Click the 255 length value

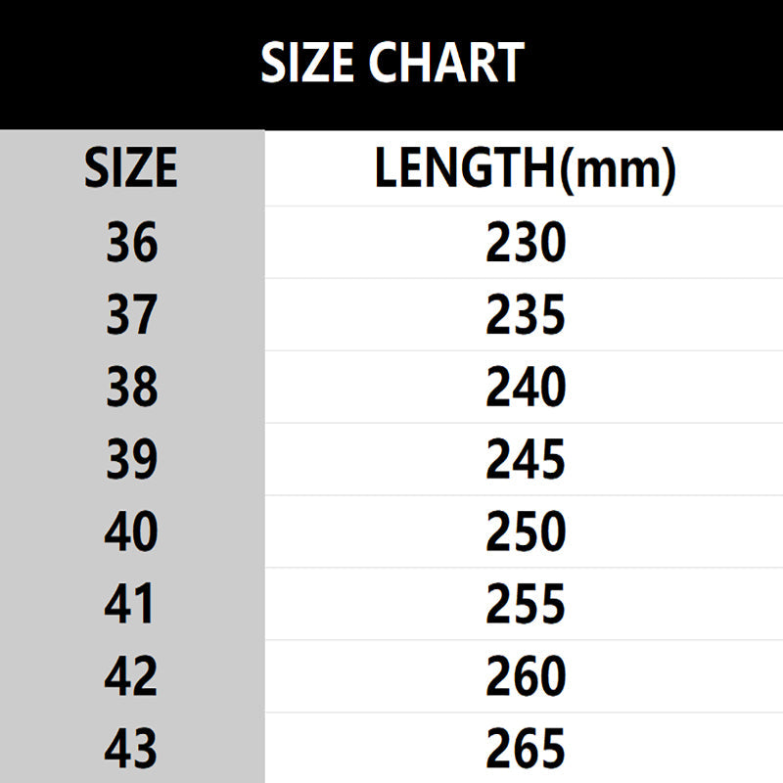click(526, 604)
